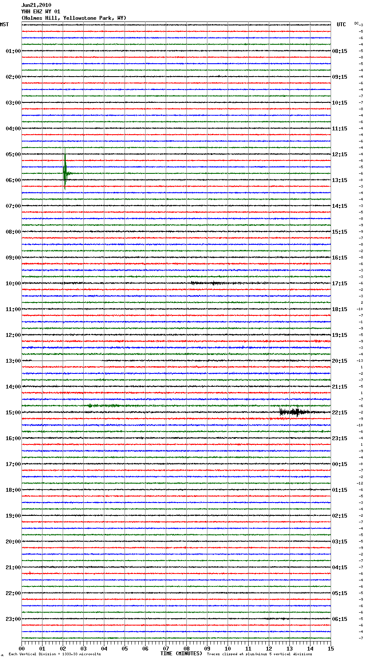This screenshot has height=660, width=365.
Task: Click the MST time zone label
Action: [x=4, y=25]
